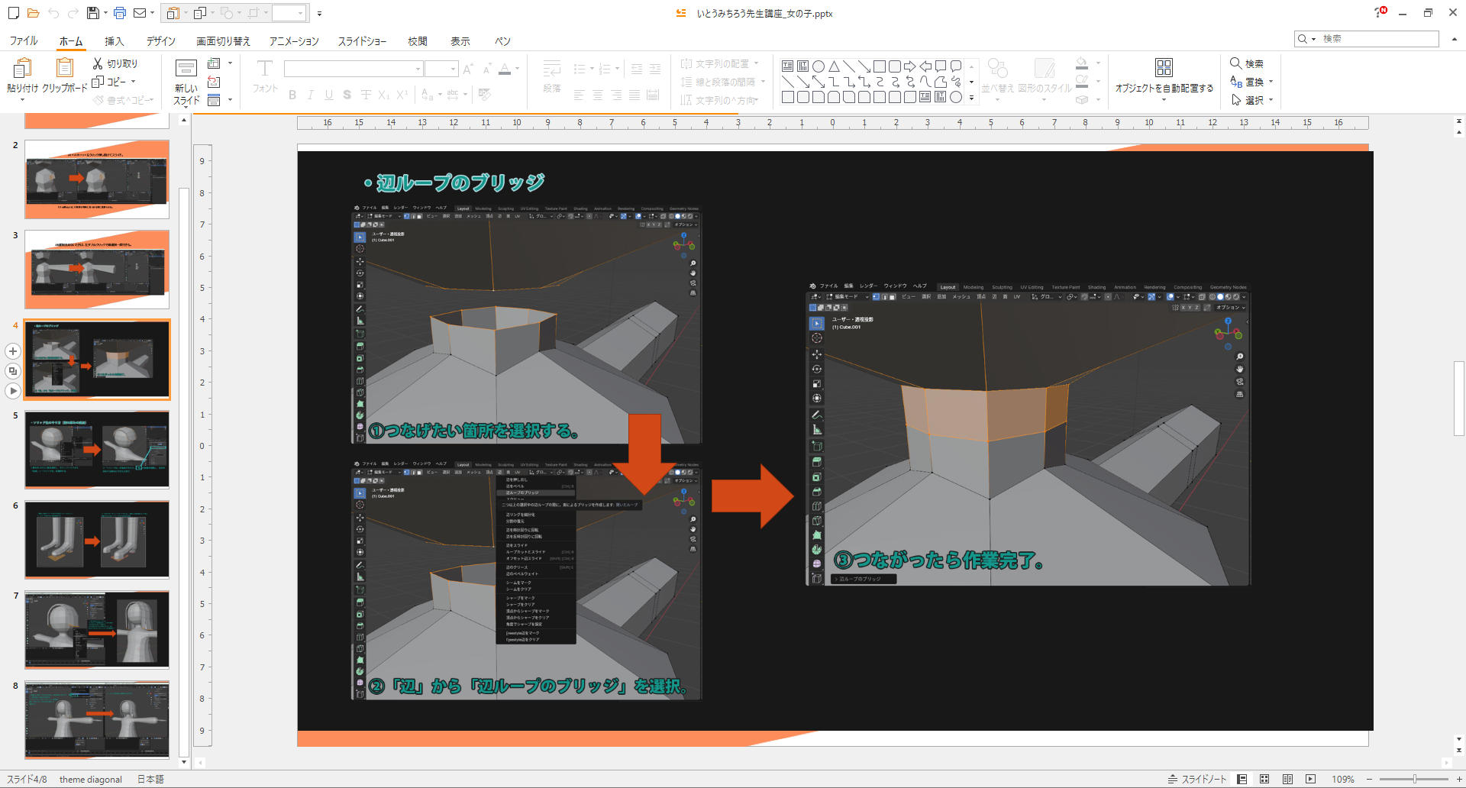Select slide 2 thumbnail

pyautogui.click(x=97, y=179)
